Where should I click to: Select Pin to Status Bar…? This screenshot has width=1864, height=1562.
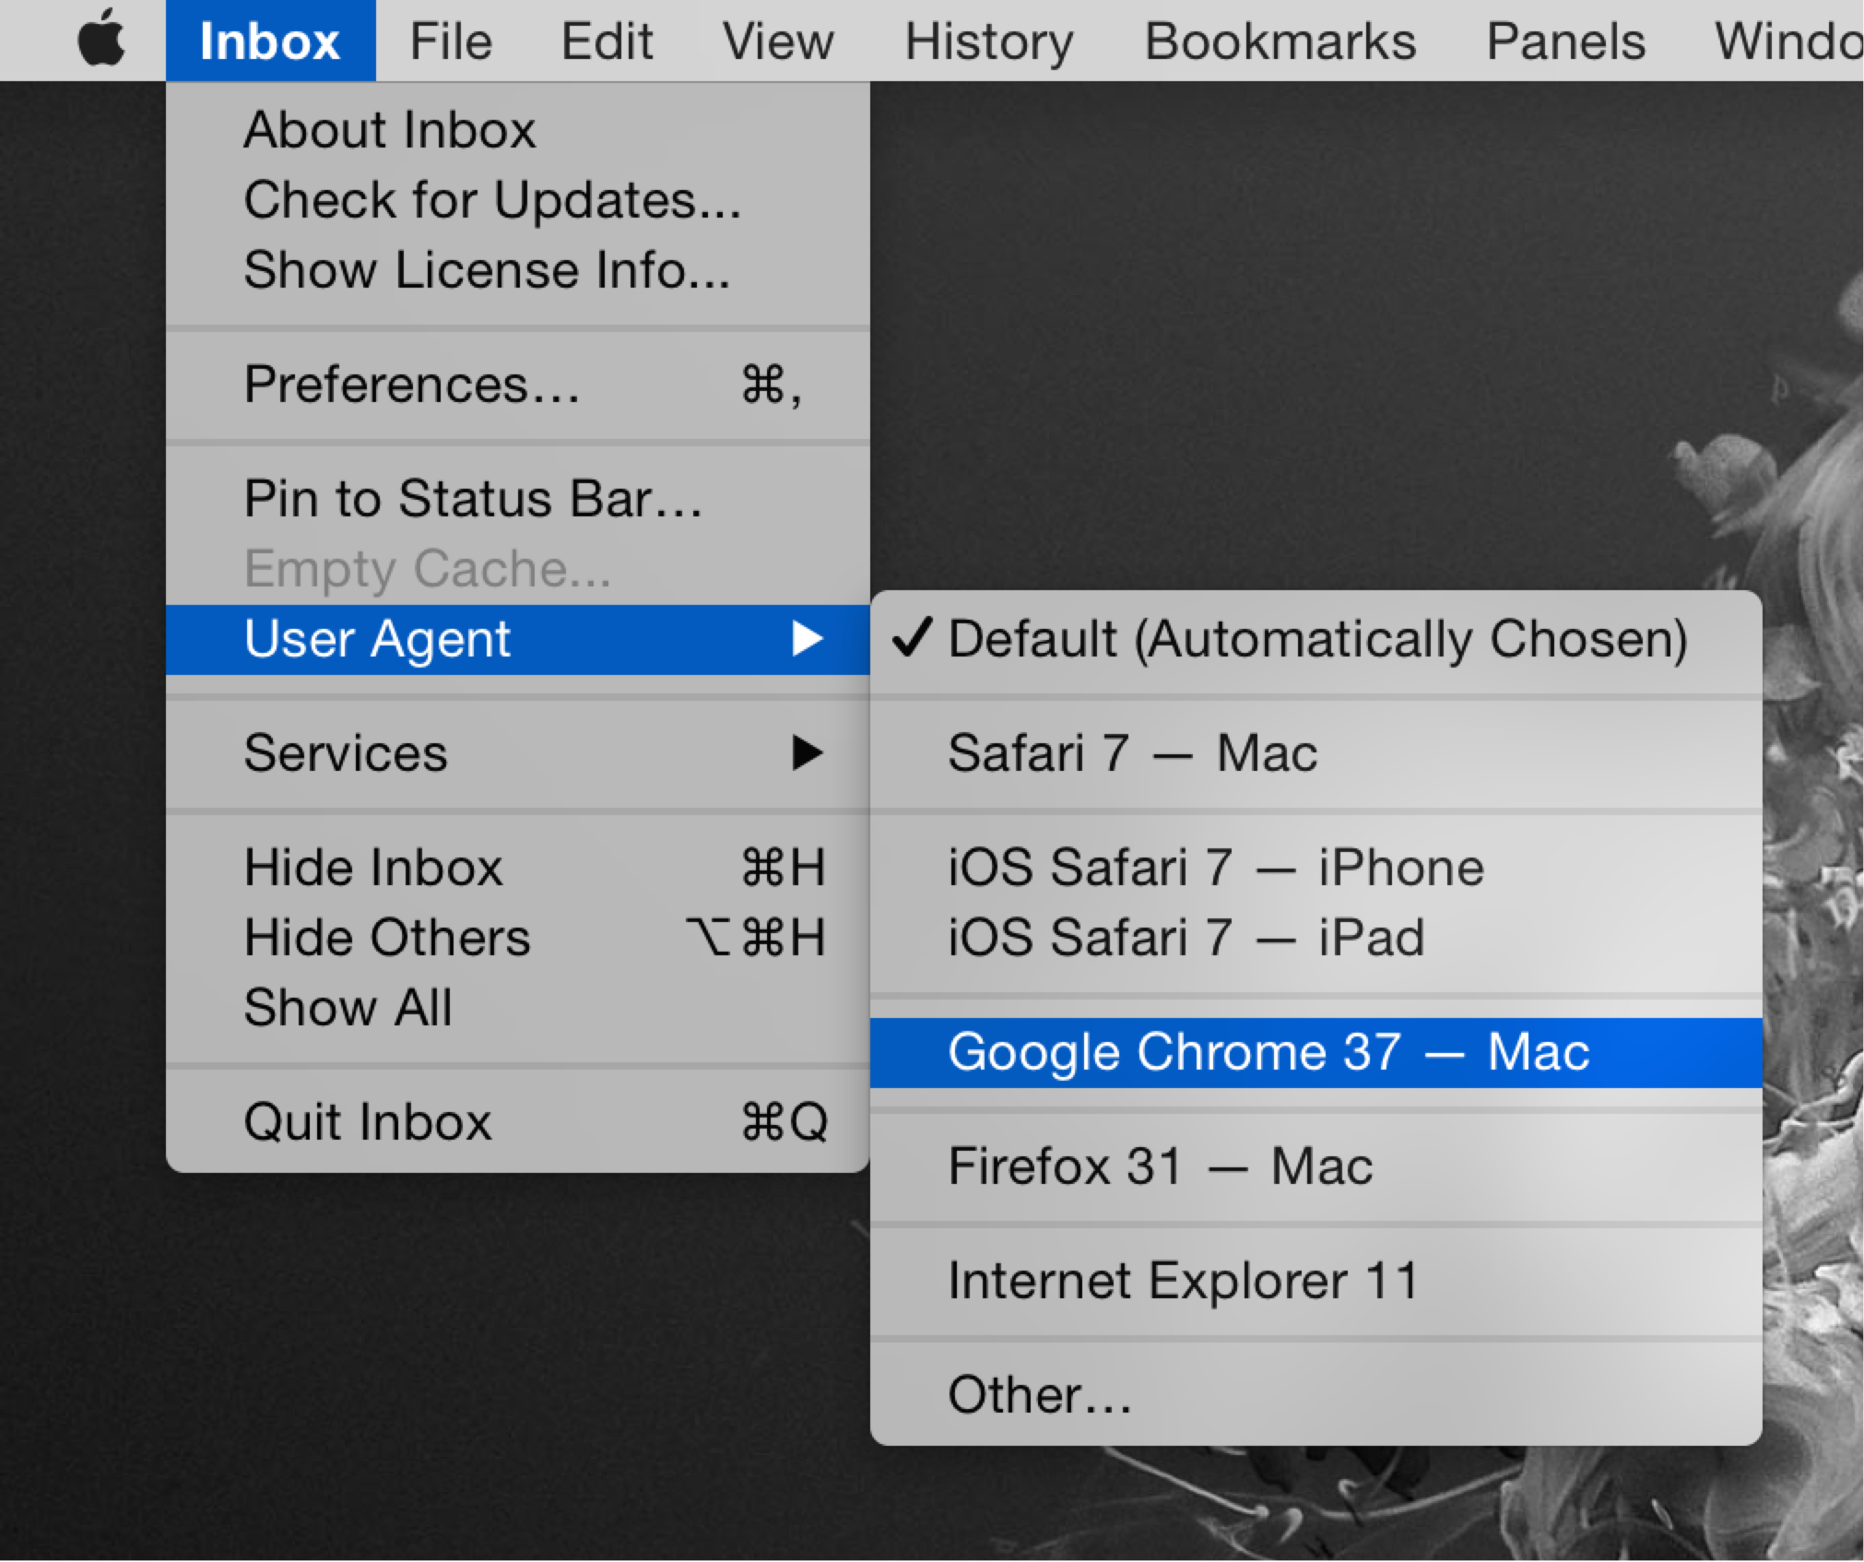point(473,499)
